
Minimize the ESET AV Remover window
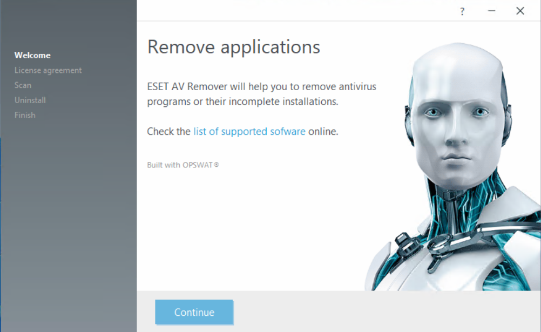(x=492, y=11)
